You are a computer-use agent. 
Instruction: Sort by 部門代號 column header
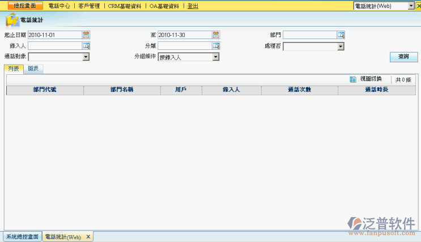pyautogui.click(x=45, y=90)
